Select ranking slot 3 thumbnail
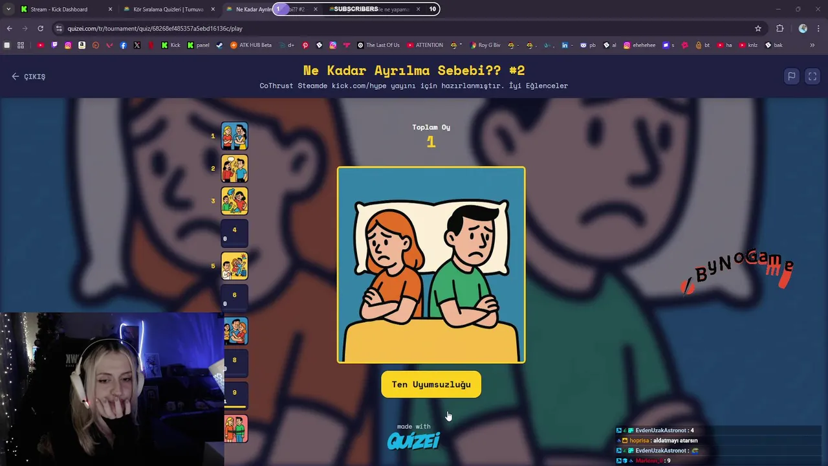The height and width of the screenshot is (466, 828). click(x=234, y=201)
